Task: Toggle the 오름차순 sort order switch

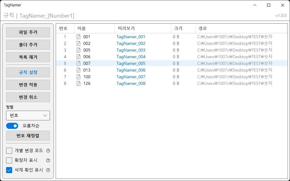Action: 12,126
